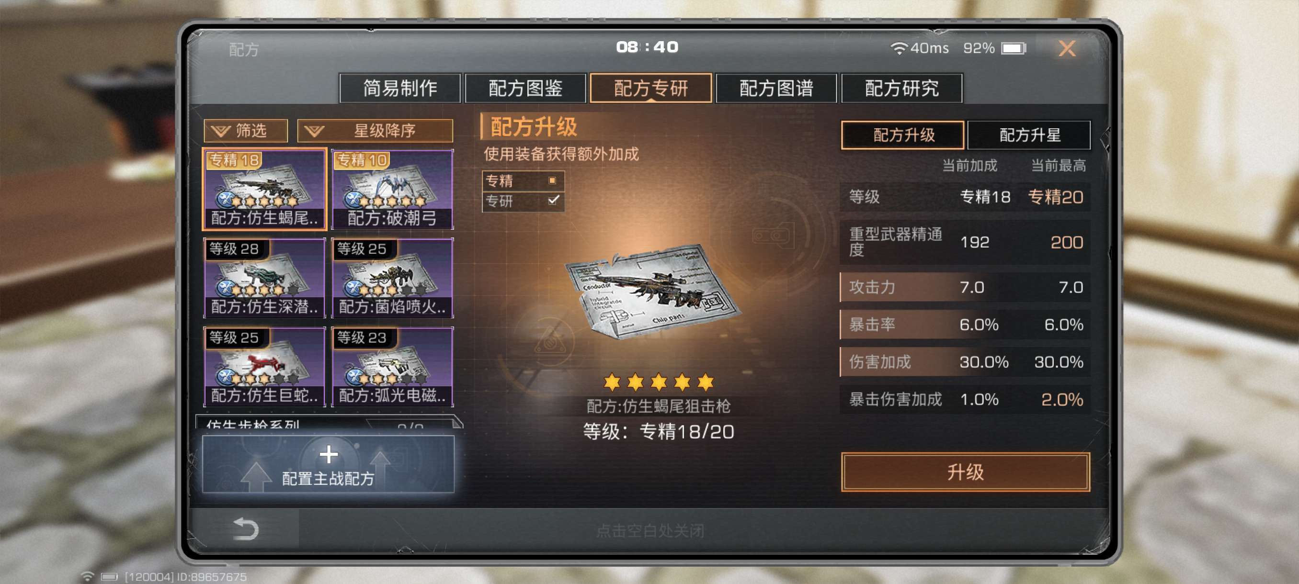Switch to the 配方研究 tab
This screenshot has height=584, width=1299.
pos(901,88)
